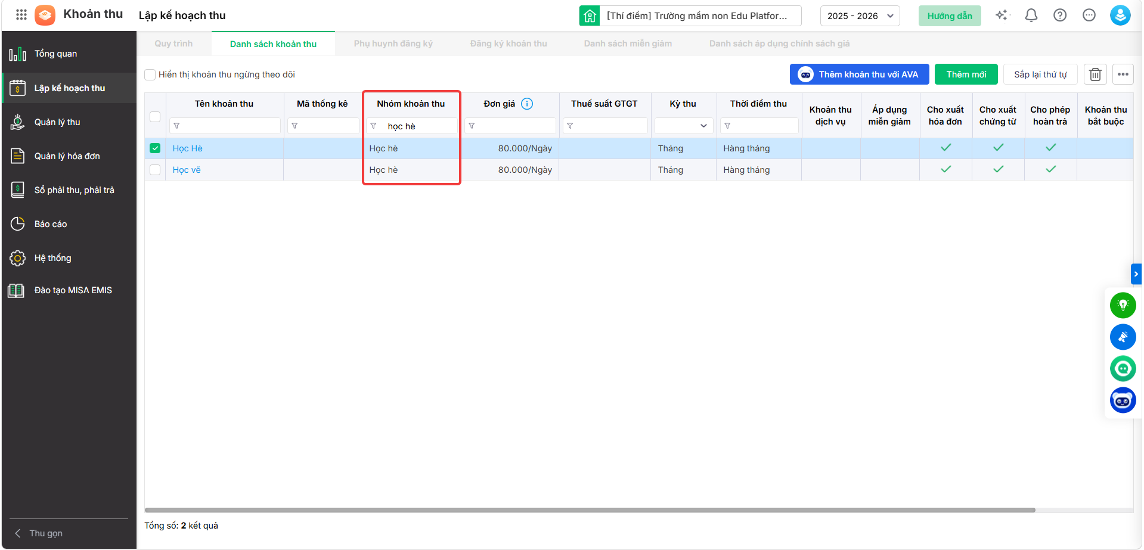Open Tổng quan in sidebar
1144x550 pixels.
tap(69, 54)
